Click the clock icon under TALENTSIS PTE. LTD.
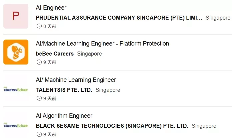 point(39,98)
